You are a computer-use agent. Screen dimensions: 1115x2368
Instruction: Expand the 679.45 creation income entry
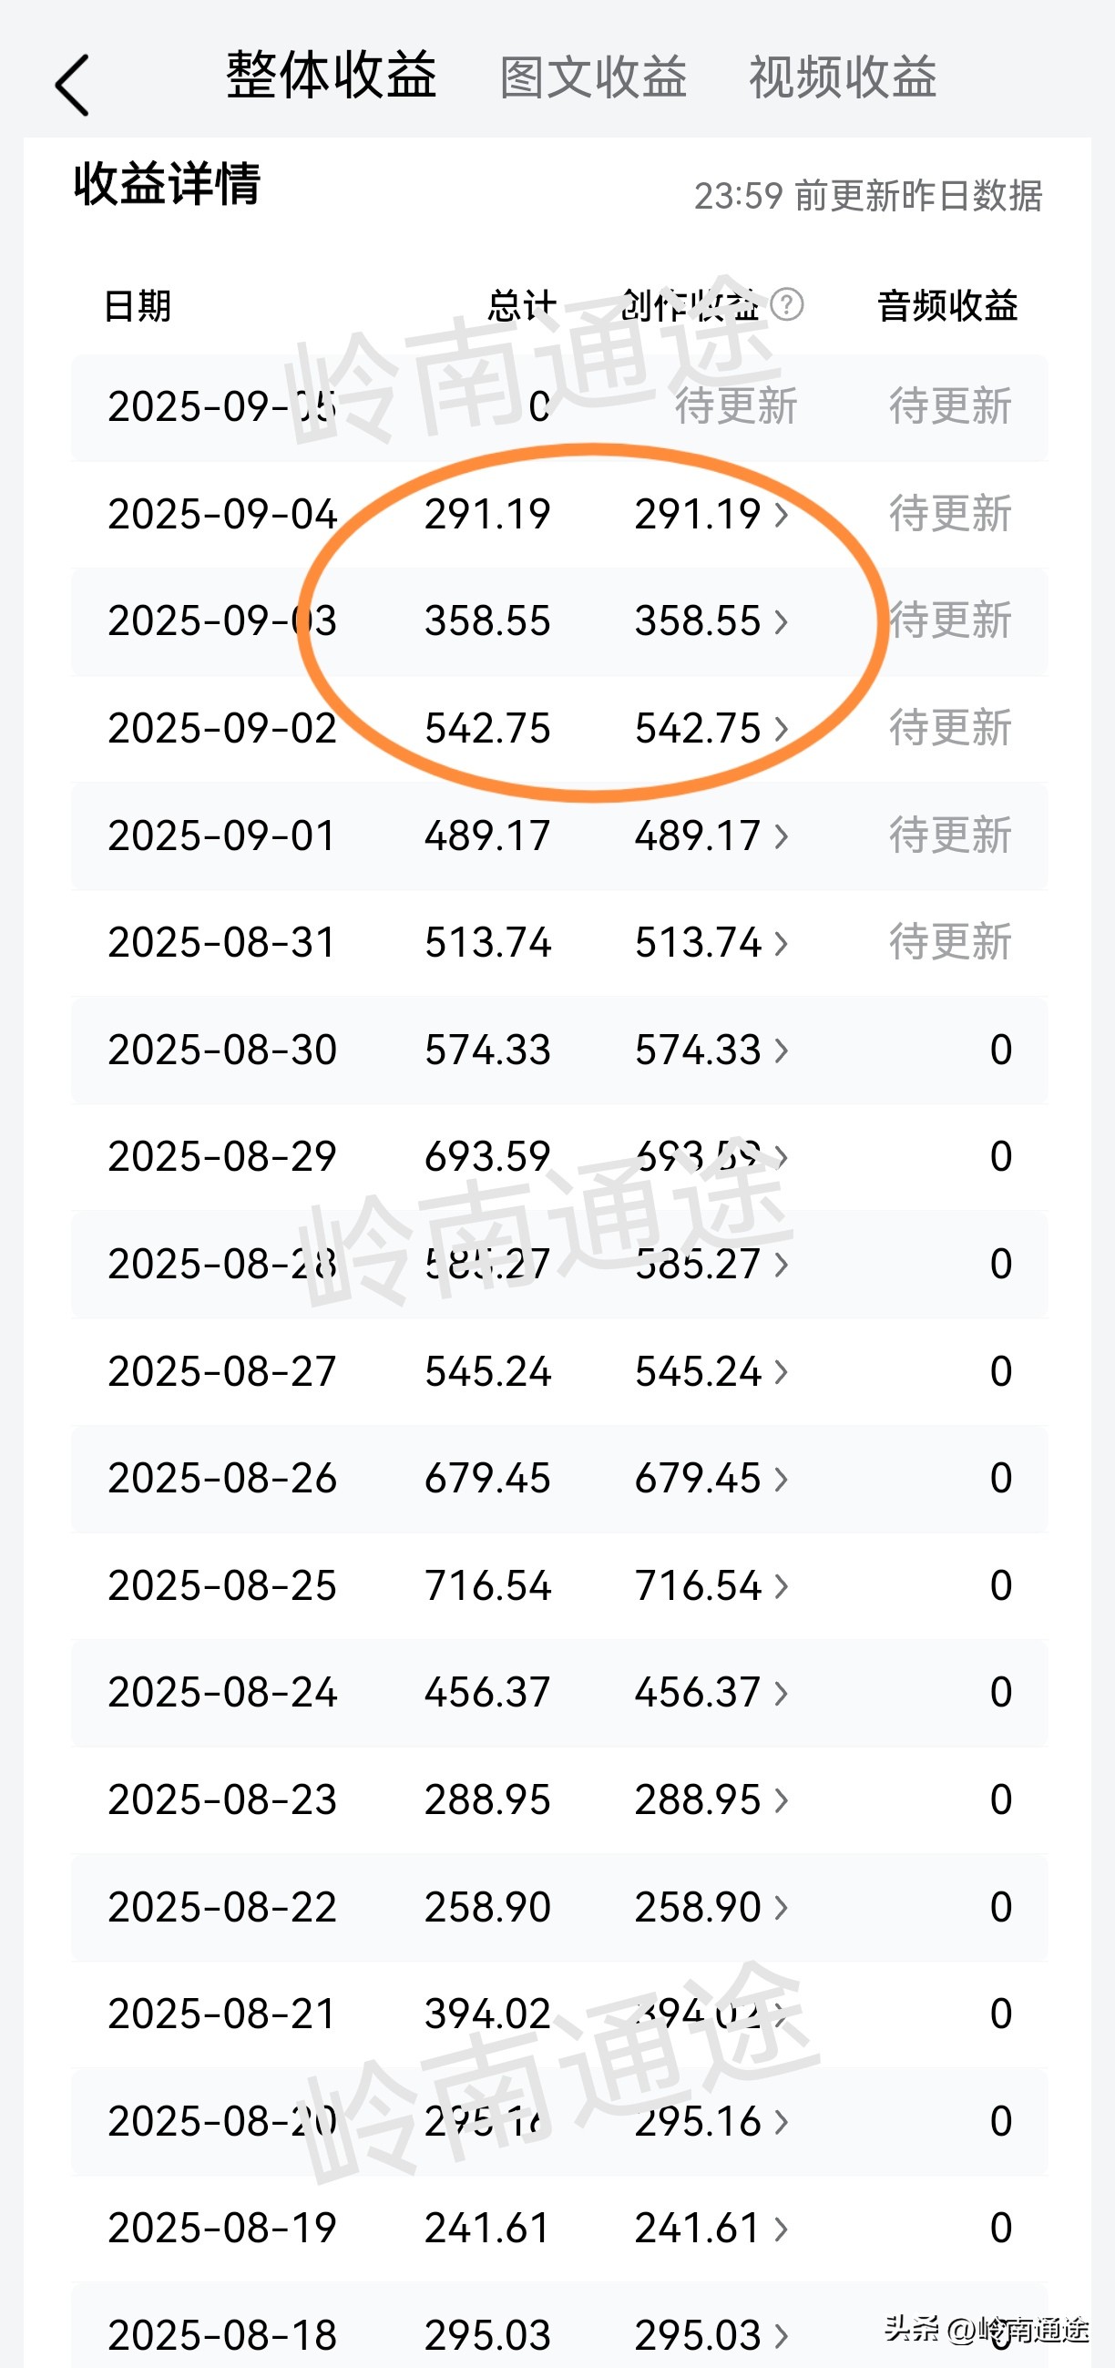[782, 1479]
